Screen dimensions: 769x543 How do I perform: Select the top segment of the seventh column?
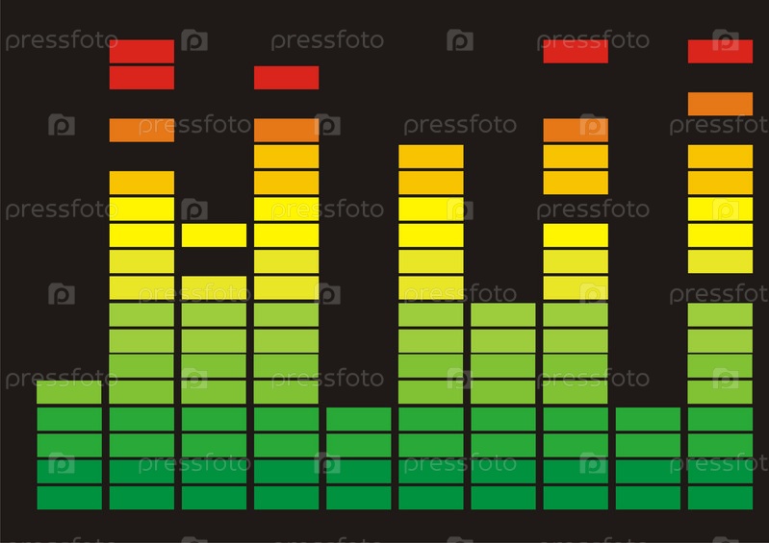click(x=503, y=314)
